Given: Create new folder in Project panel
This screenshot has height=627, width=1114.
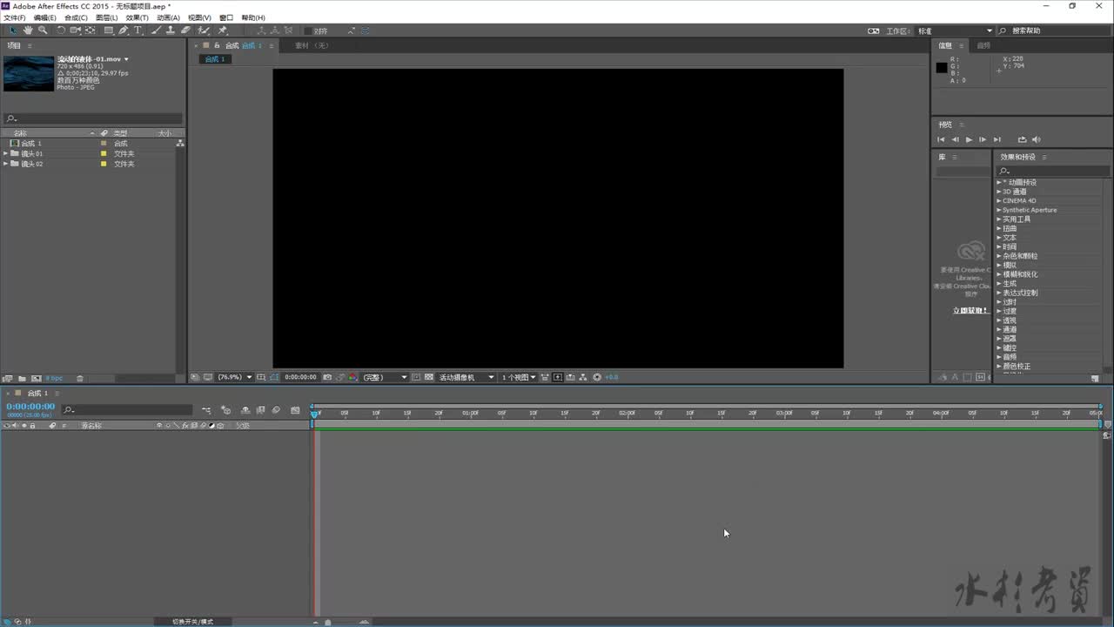Looking at the screenshot, I should (22, 378).
